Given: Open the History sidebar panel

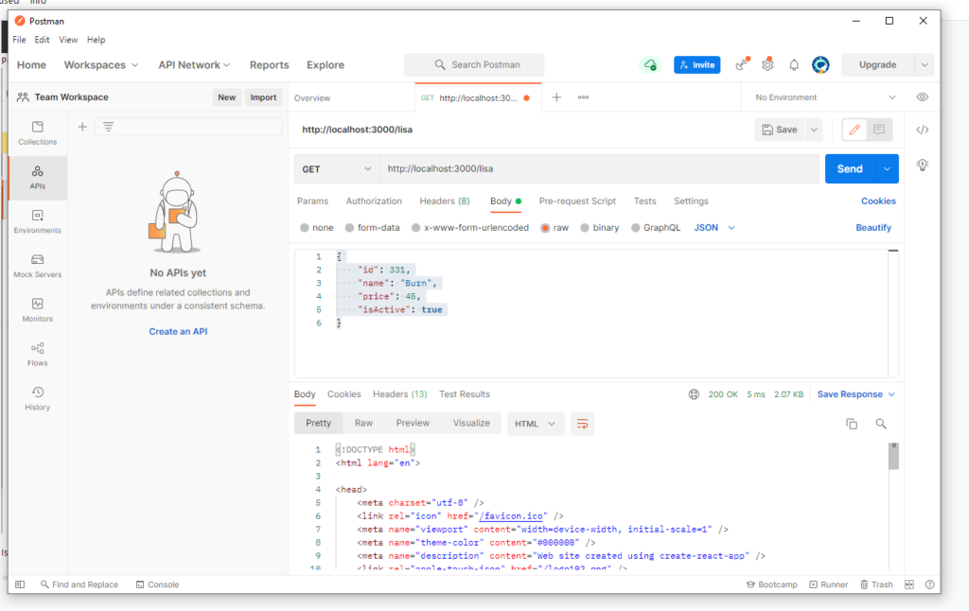Looking at the screenshot, I should pyautogui.click(x=37, y=398).
